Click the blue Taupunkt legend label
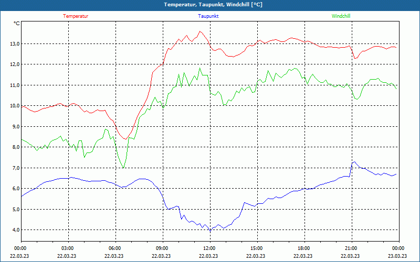Image resolution: width=420 pixels, height=262 pixels. tap(208, 16)
